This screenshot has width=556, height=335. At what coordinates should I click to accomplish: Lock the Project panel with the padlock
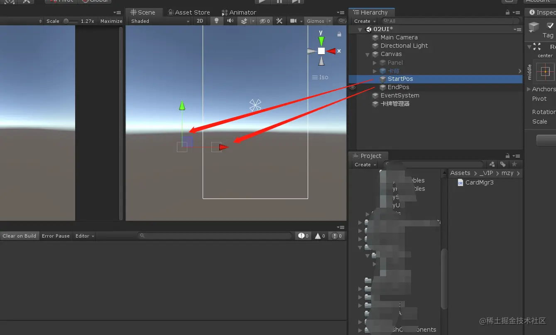click(508, 156)
